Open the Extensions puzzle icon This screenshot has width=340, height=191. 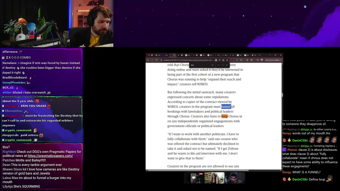coord(241,60)
